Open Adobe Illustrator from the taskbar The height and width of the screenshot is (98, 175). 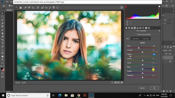85,95
